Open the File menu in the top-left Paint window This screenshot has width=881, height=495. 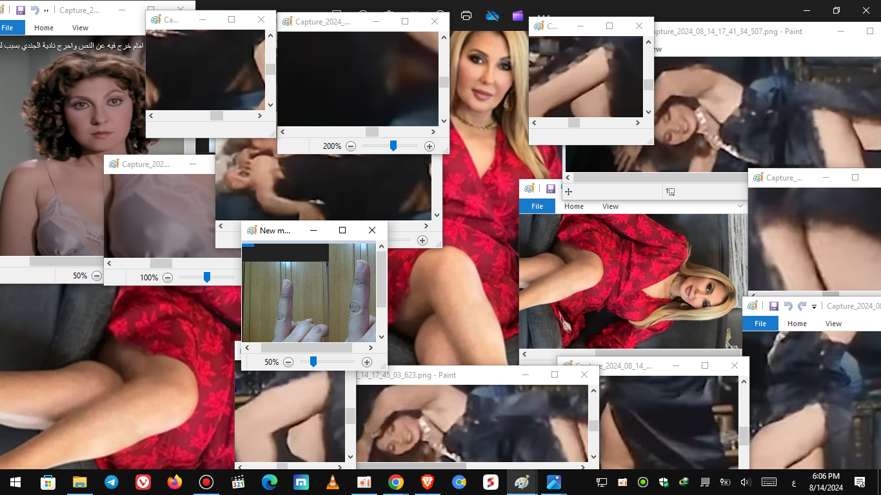point(8,28)
